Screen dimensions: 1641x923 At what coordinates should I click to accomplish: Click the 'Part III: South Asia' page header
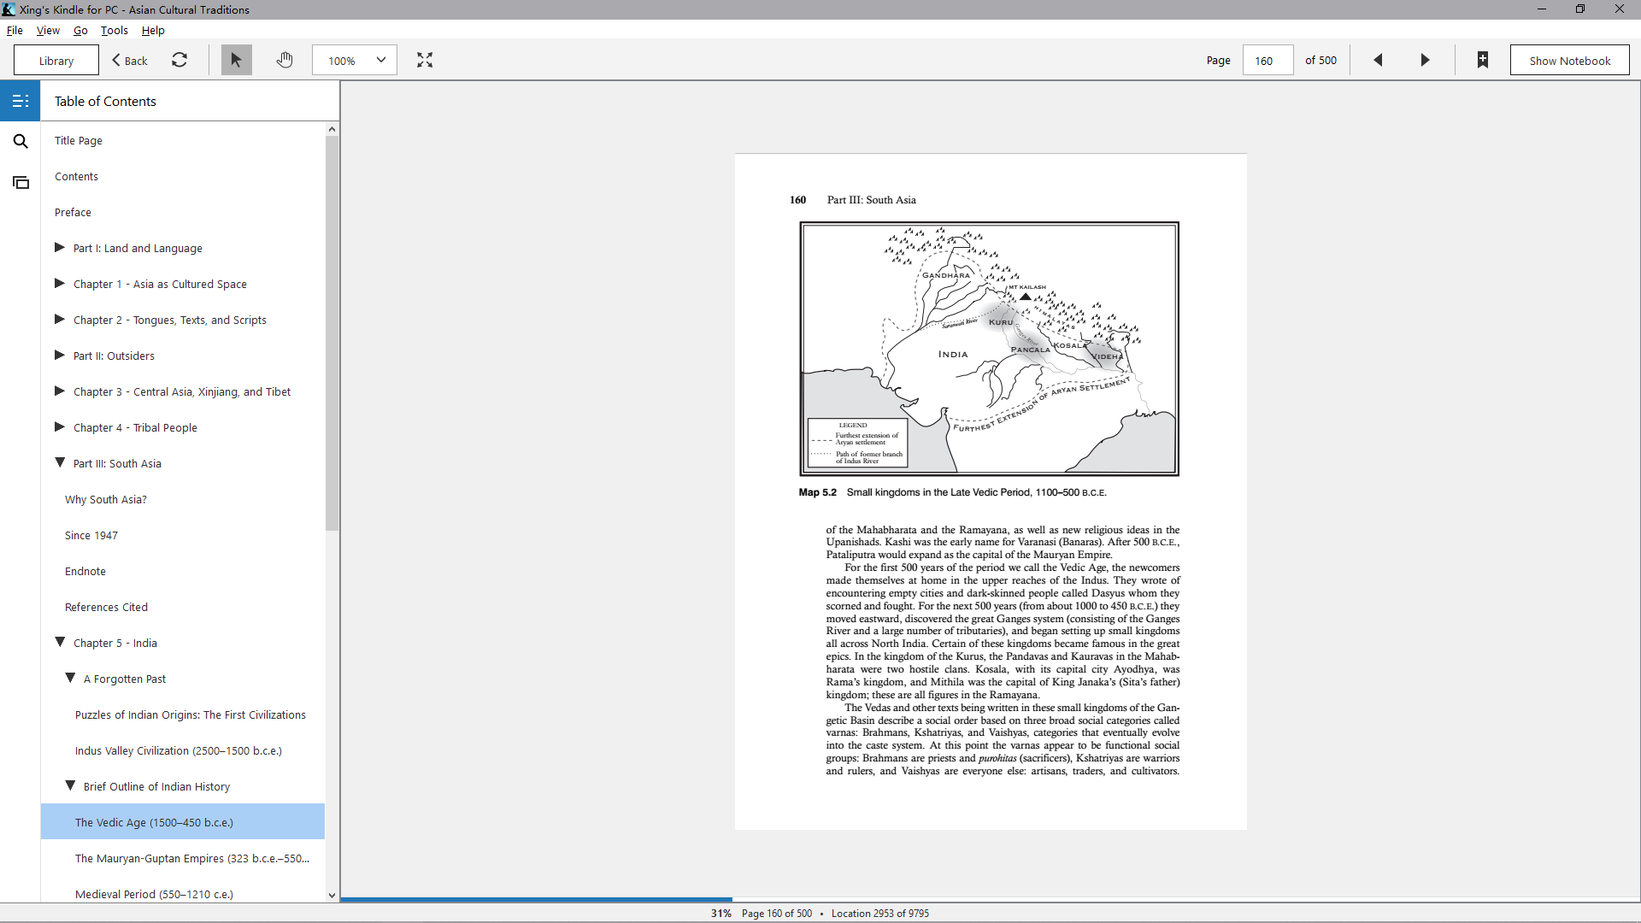[x=872, y=200]
